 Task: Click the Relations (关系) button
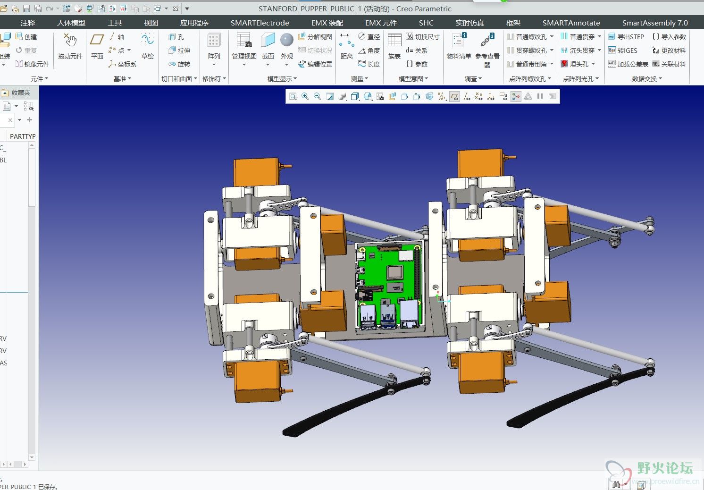[x=417, y=51]
